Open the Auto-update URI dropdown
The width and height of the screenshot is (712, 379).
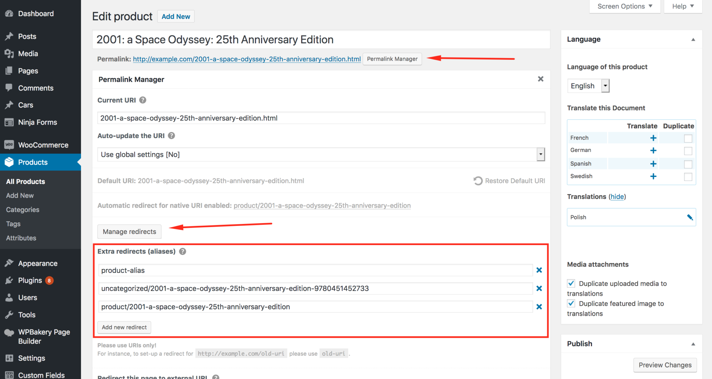321,154
